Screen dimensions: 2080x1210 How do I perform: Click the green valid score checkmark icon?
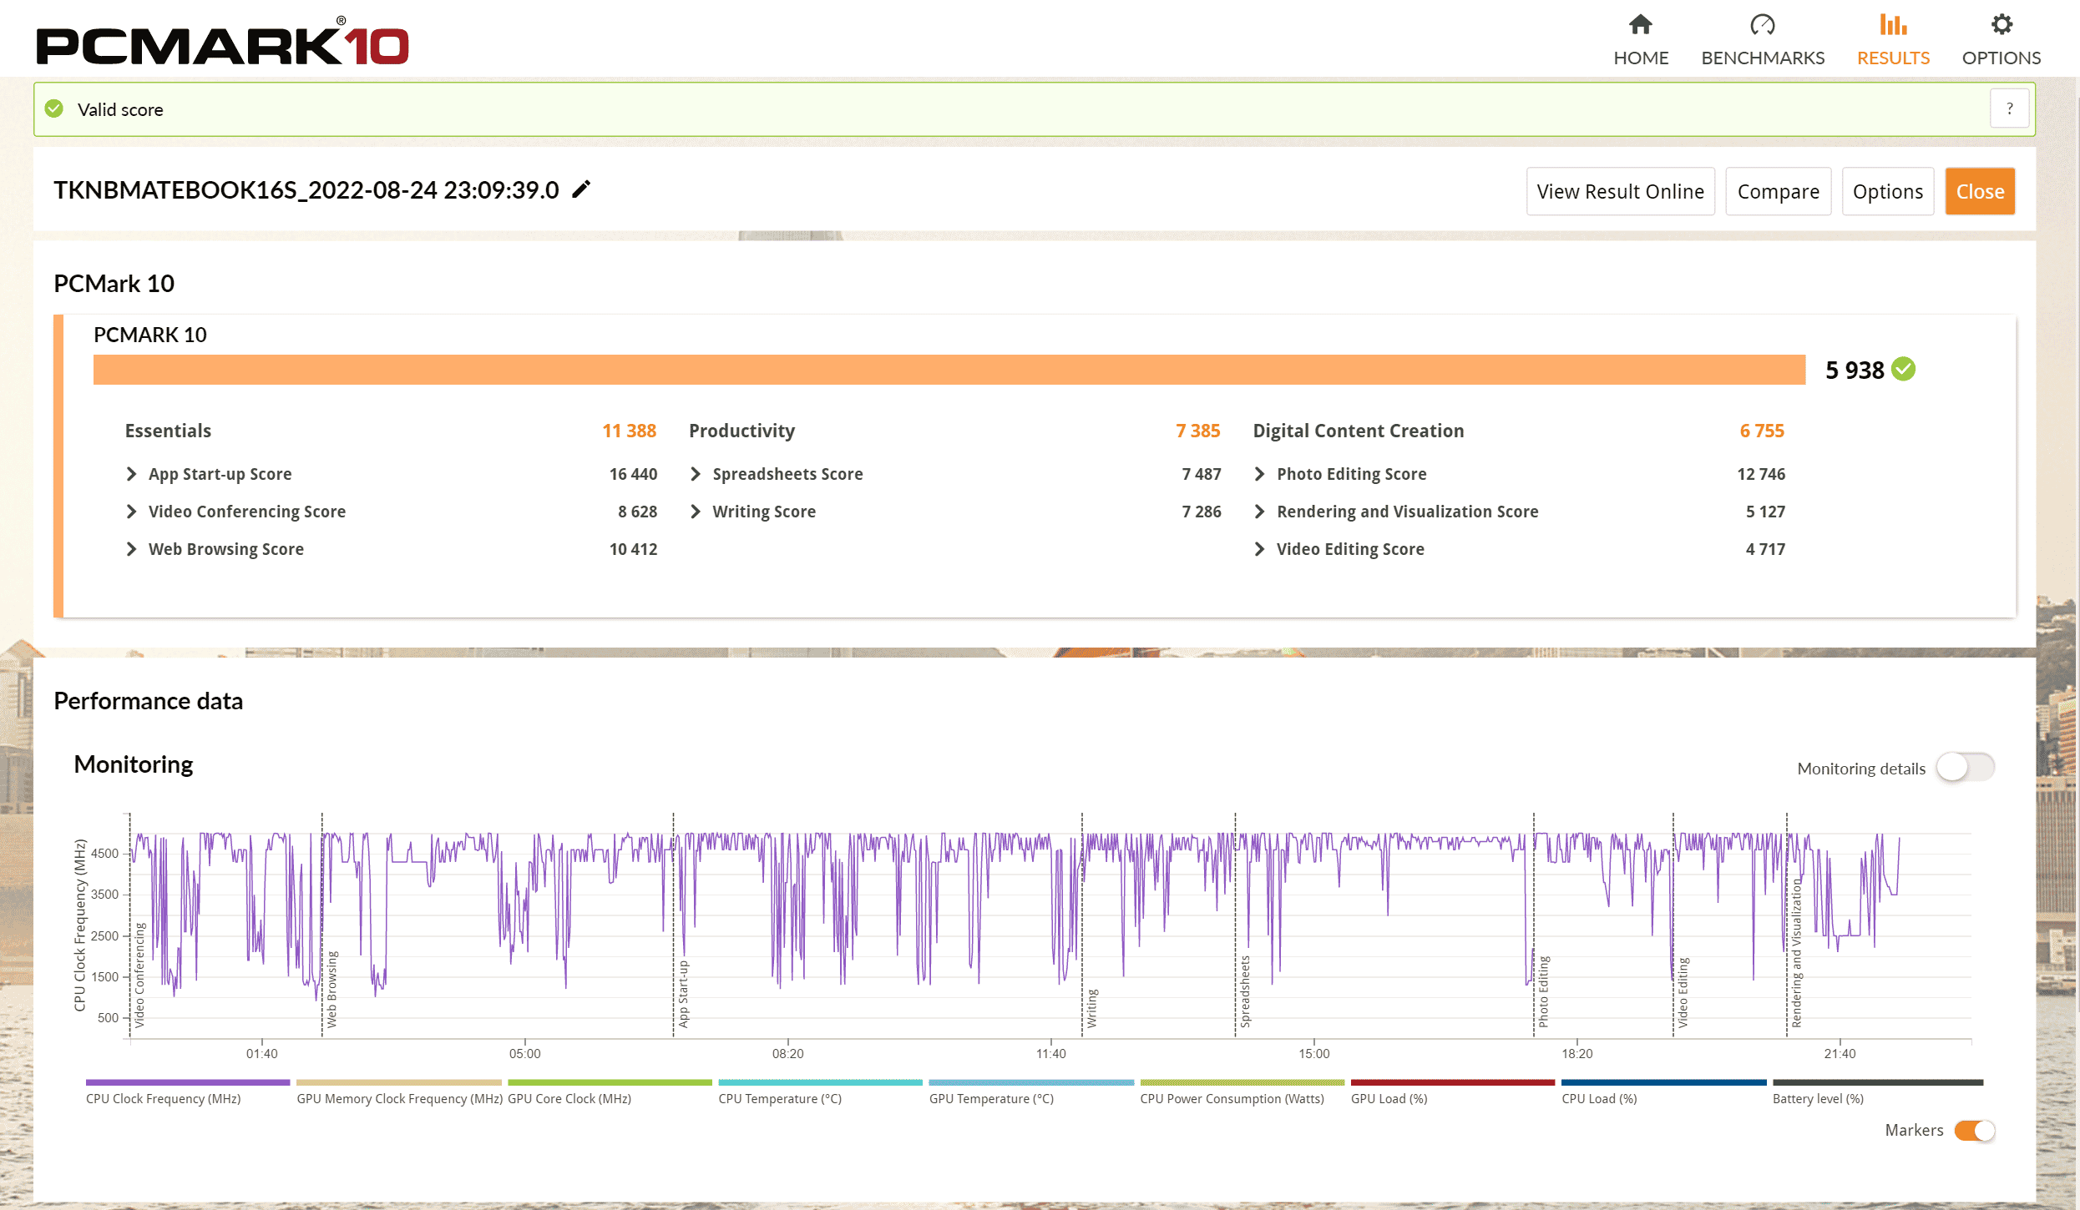pyautogui.click(x=54, y=108)
